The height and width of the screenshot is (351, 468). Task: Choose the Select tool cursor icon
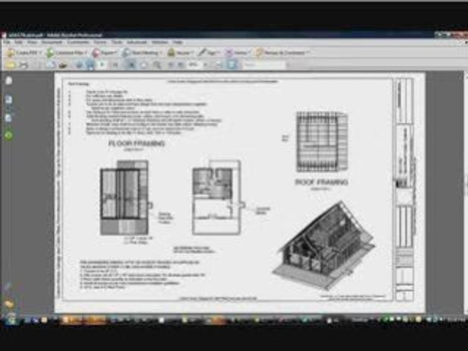[131, 65]
